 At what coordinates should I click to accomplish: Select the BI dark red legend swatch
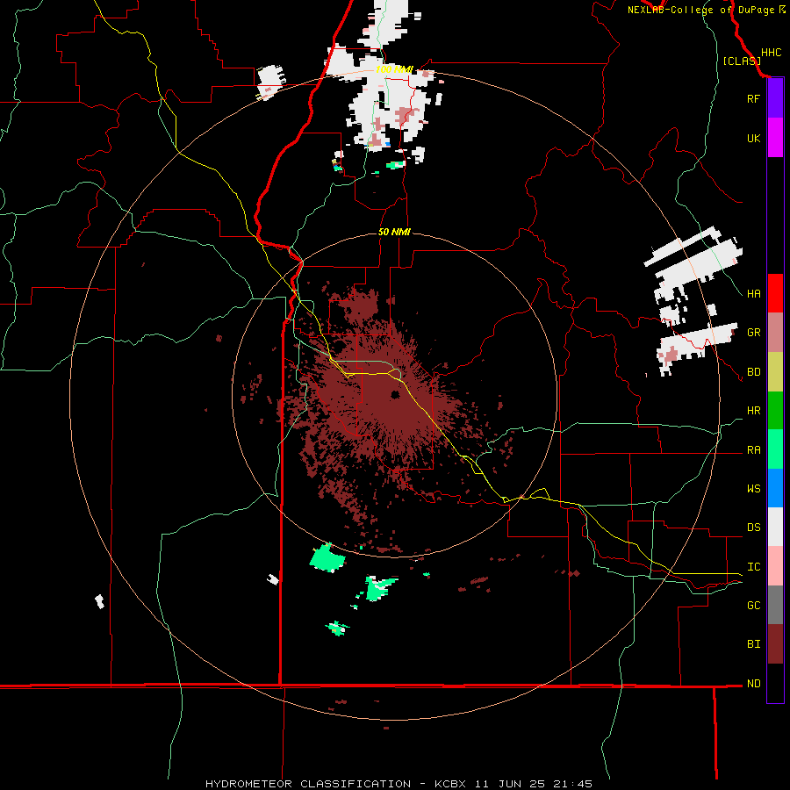[775, 644]
